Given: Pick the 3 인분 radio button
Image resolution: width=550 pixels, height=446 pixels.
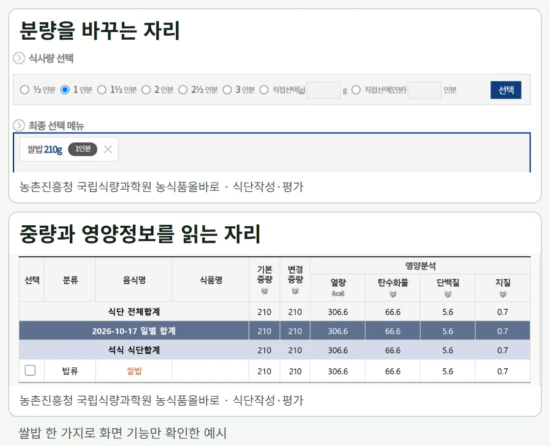Looking at the screenshot, I should (x=227, y=90).
